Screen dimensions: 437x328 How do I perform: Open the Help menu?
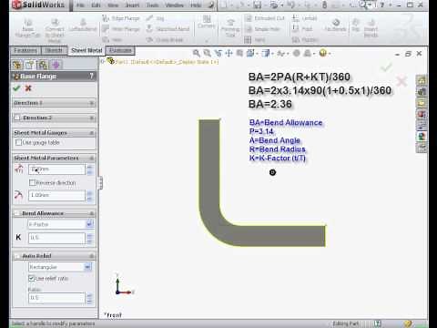click(196, 5)
